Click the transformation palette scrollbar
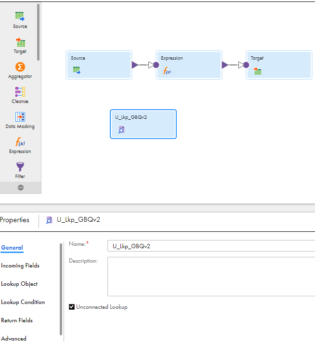Image resolution: width=315 pixels, height=342 pixels. tap(38, 32)
